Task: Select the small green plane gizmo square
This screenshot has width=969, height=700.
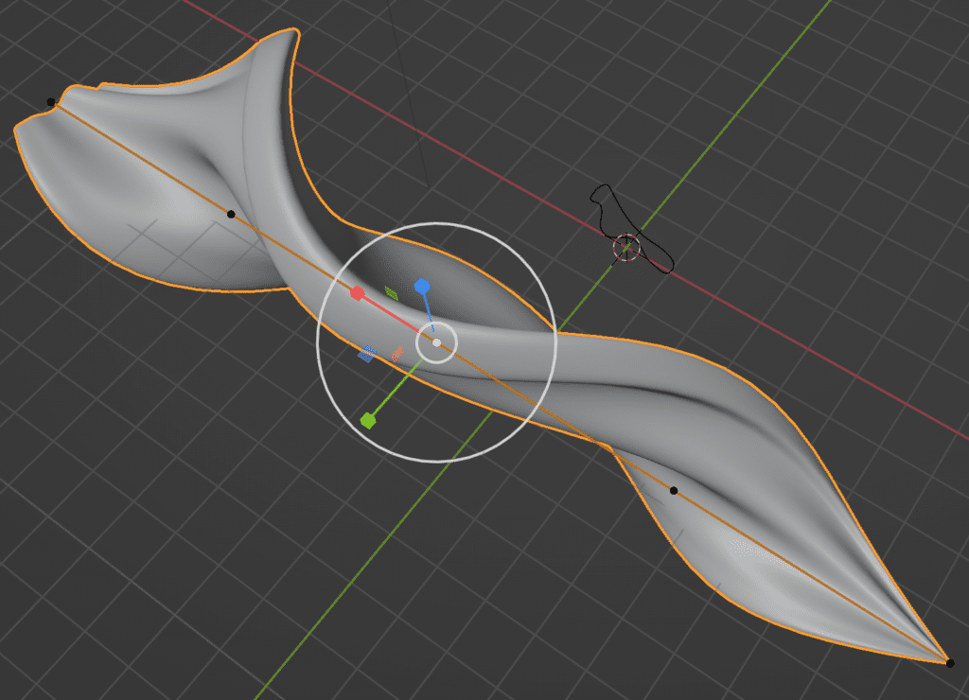Action: [x=391, y=293]
